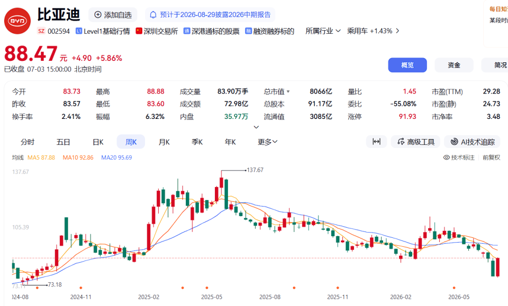This screenshot has width=508, height=306.
Task: Switch to the 五日 chart tab
Action: 63,142
